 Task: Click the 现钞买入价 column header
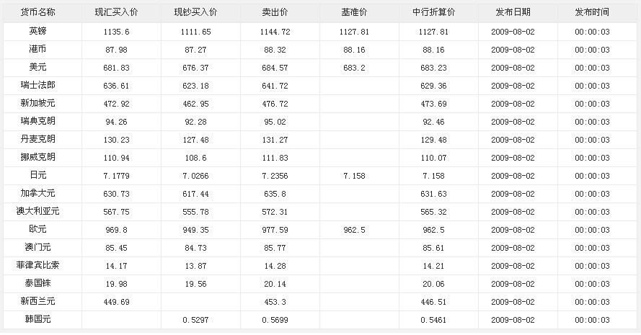[x=195, y=13]
